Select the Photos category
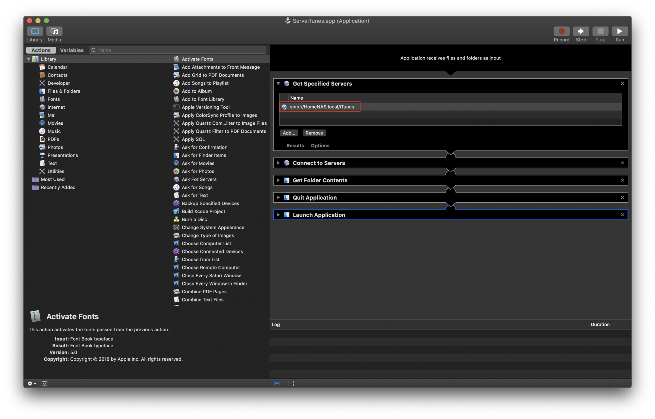This screenshot has width=655, height=419. pos(55,147)
